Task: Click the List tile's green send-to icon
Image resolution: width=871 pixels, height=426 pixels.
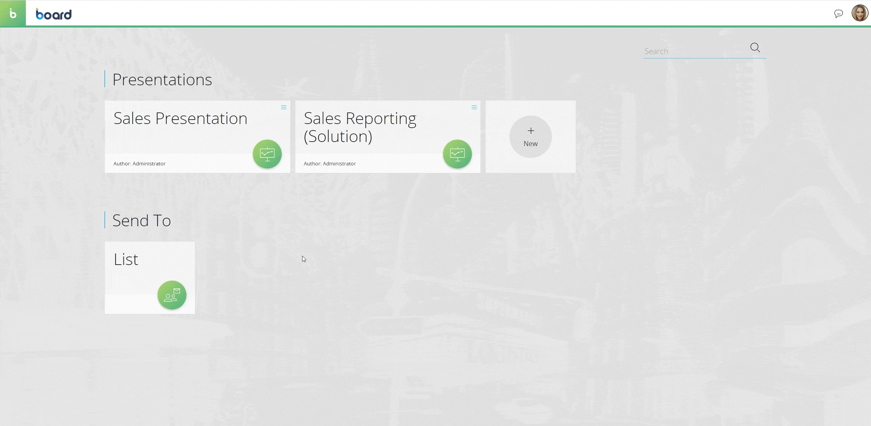Action: [172, 295]
